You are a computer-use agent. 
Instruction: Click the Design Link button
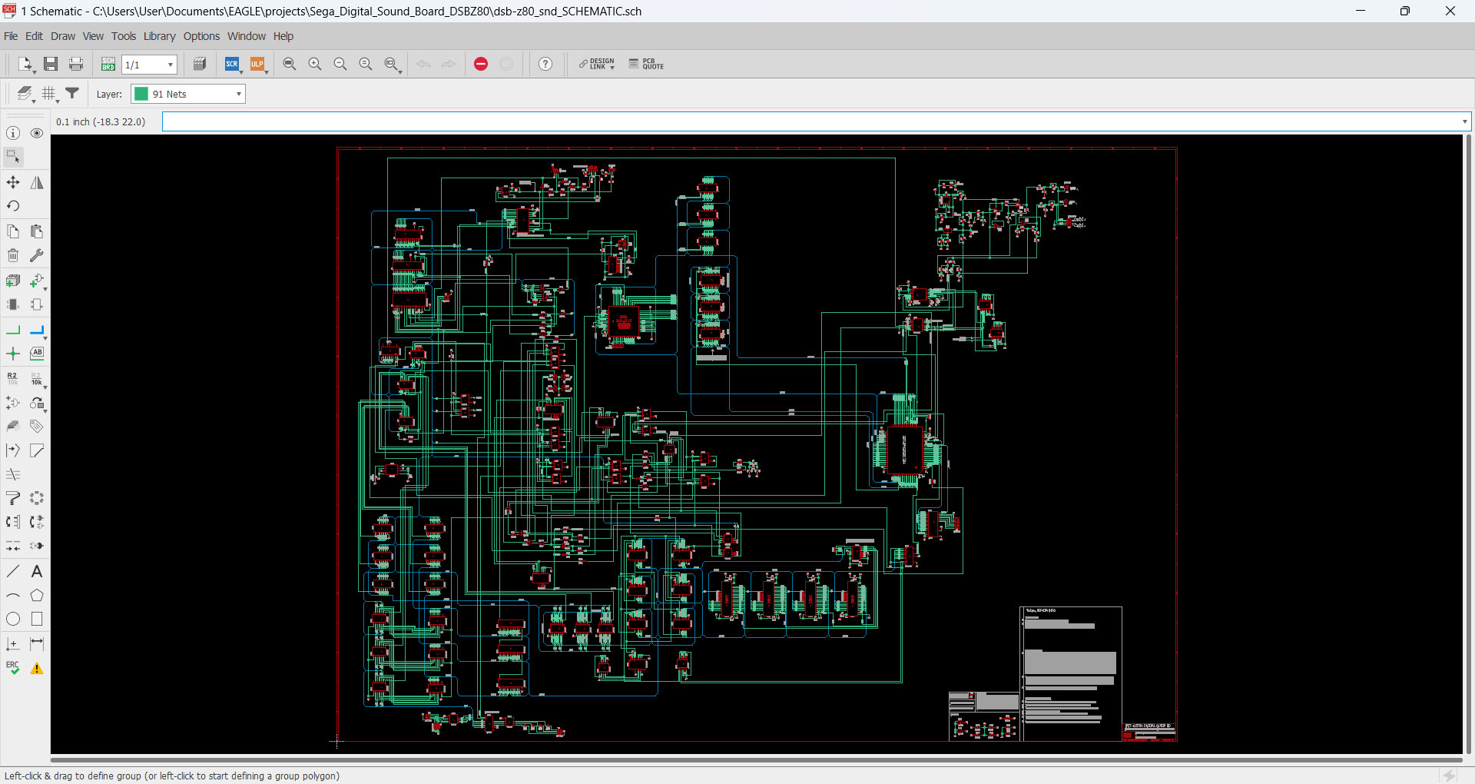pyautogui.click(x=597, y=65)
